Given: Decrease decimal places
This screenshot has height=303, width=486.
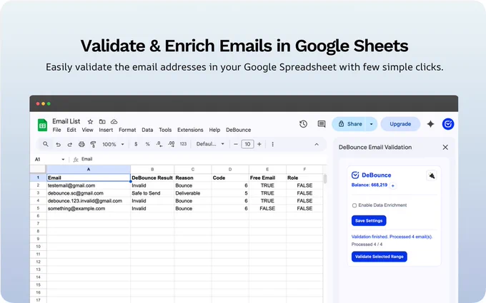Looking at the screenshot, I should (159, 144).
